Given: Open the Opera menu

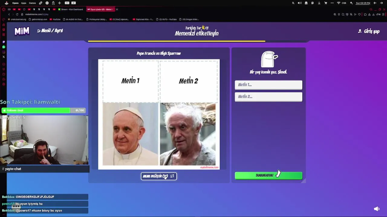Looking at the screenshot, I should coord(15,3).
